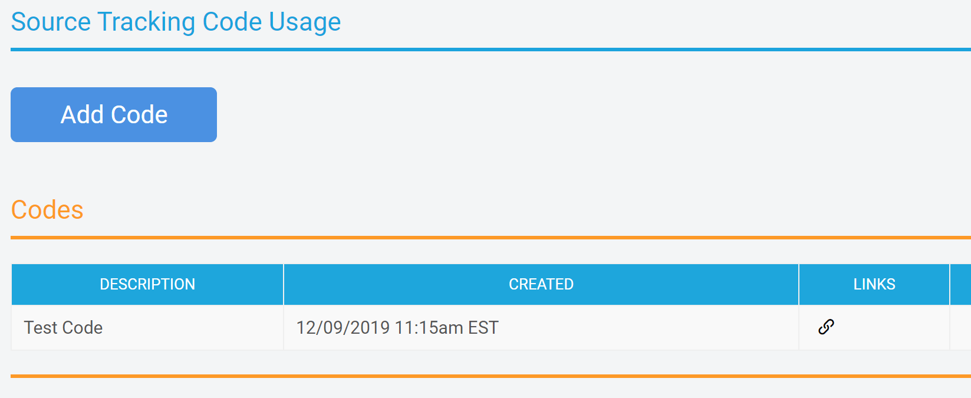Click the blank area right of Add Code
The image size is (971, 398).
pos(531,114)
